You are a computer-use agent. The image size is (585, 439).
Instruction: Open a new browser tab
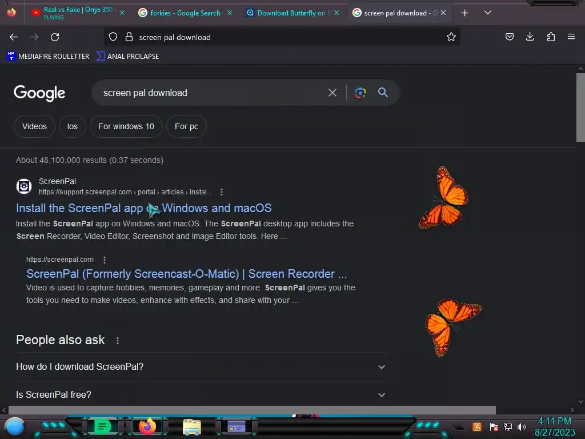[x=465, y=13]
